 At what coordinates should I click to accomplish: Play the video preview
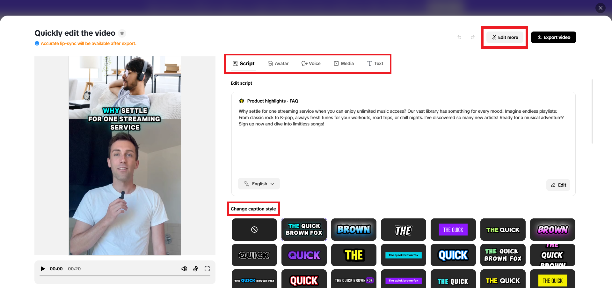pyautogui.click(x=43, y=269)
